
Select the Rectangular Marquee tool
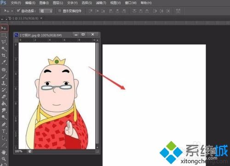tap(4, 35)
